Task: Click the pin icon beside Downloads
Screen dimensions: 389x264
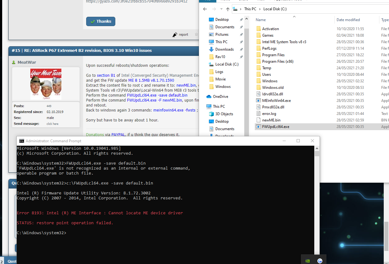Action: click(x=241, y=49)
